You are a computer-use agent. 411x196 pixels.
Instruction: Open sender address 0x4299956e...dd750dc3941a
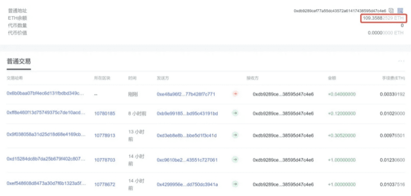pos(187,184)
